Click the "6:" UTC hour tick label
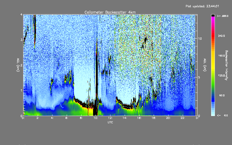This screenshot has width=232, height=145. 67,118
